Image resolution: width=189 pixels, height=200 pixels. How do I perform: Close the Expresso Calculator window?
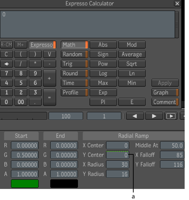point(177,4)
